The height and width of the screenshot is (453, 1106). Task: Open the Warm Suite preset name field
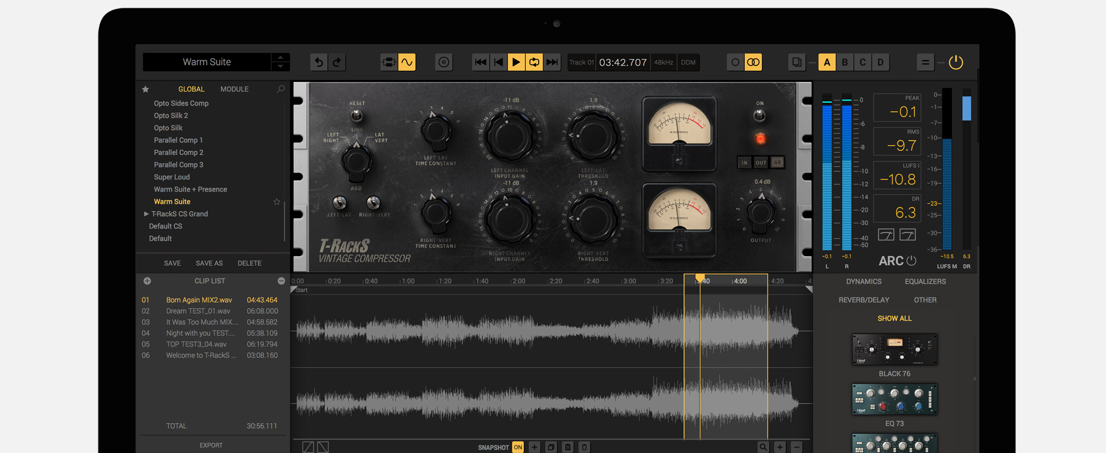click(207, 62)
